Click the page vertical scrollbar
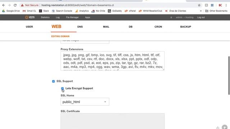 [229, 76]
